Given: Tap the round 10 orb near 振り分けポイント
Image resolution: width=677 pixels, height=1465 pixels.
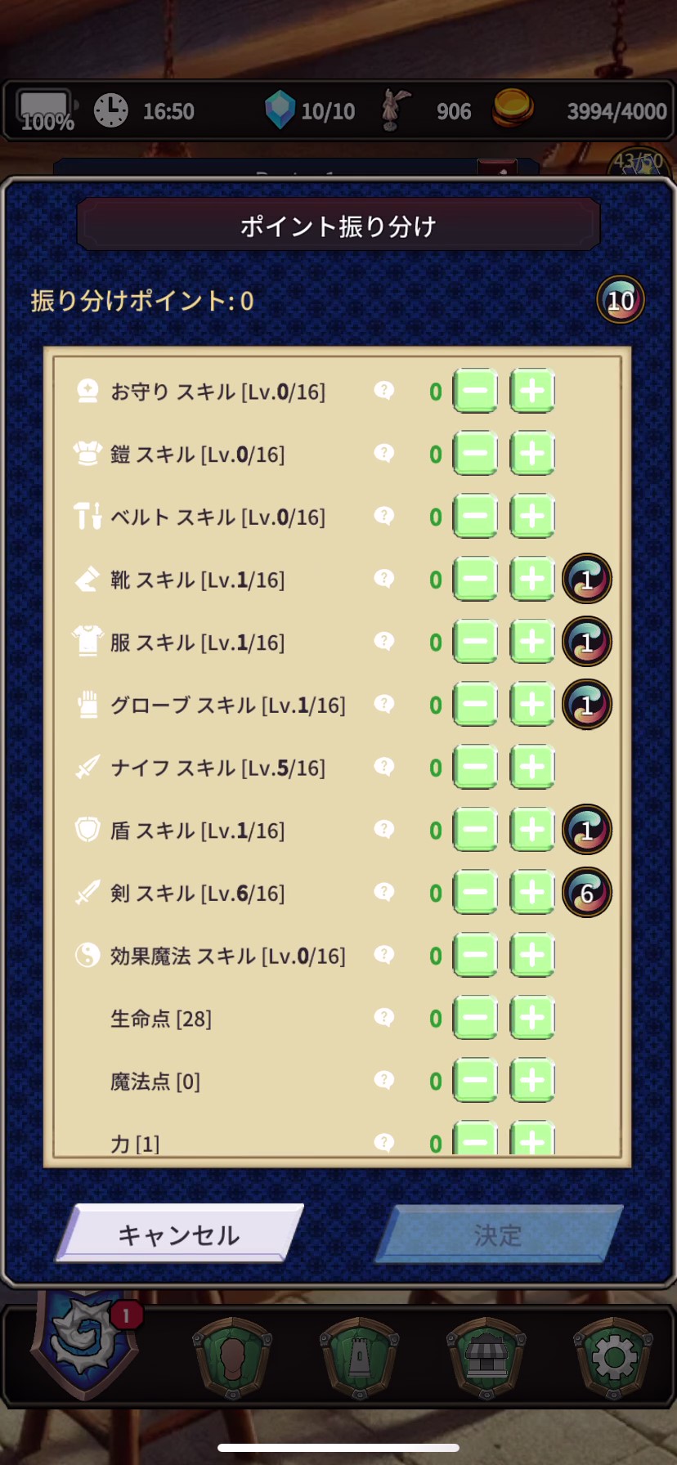Looking at the screenshot, I should [621, 300].
